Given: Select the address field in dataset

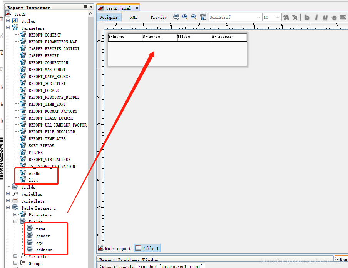Looking at the screenshot, I should coord(44,250).
